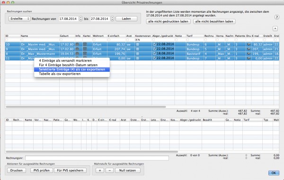Click the filter search icon under Wohnort column
The width and height of the screenshot is (284, 180).
(x=94, y=40)
